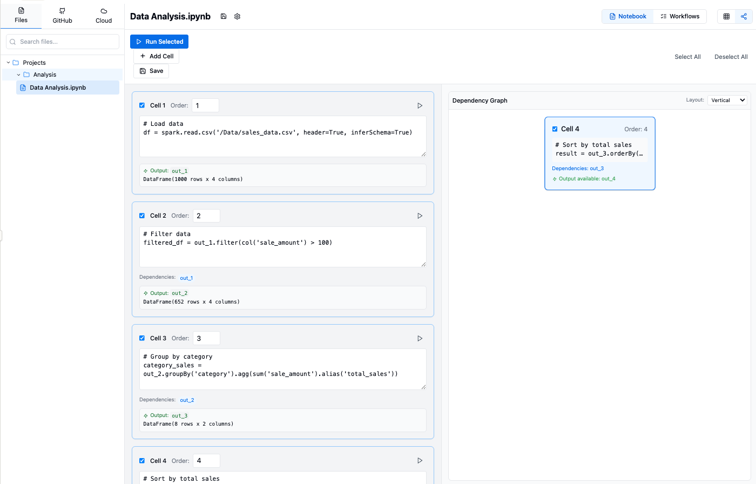Click the search files input box
756x484 pixels.
coord(62,42)
